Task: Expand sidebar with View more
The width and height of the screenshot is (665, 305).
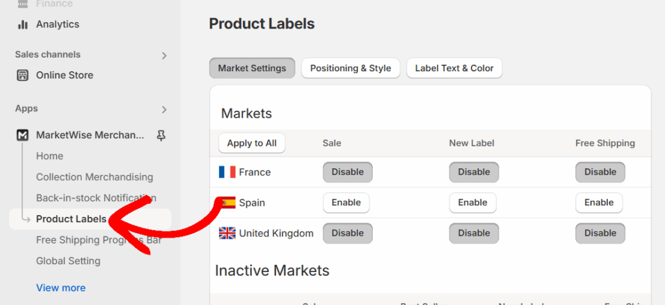Action: tap(61, 288)
